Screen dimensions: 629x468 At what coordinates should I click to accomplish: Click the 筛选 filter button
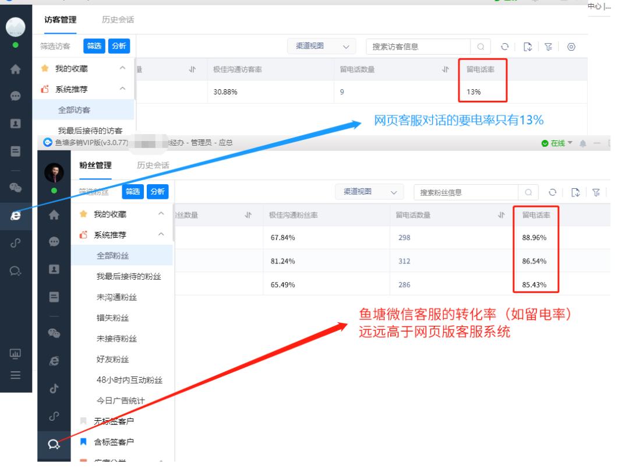click(x=133, y=192)
